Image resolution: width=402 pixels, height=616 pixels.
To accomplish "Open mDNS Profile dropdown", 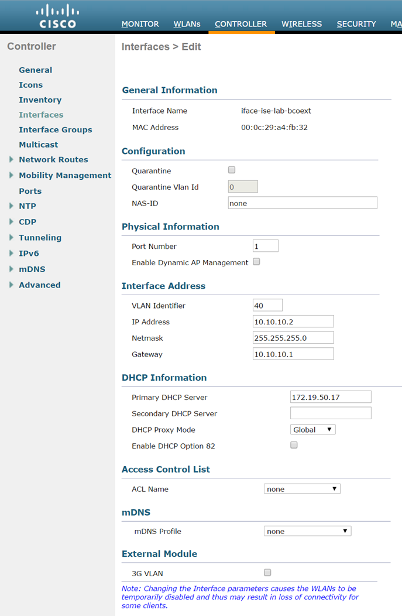I will 307,531.
